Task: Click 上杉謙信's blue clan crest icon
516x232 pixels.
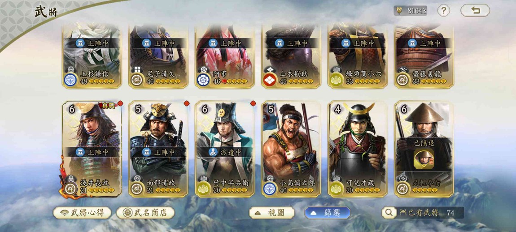Action: (70, 80)
